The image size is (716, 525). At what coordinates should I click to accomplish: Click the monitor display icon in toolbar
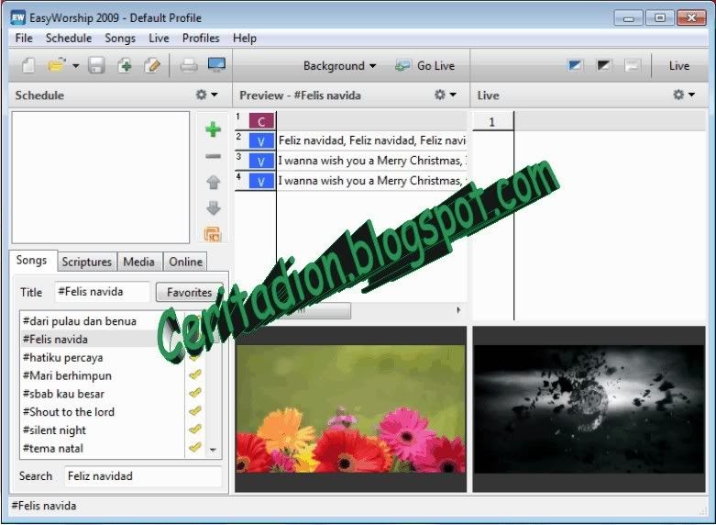click(216, 65)
